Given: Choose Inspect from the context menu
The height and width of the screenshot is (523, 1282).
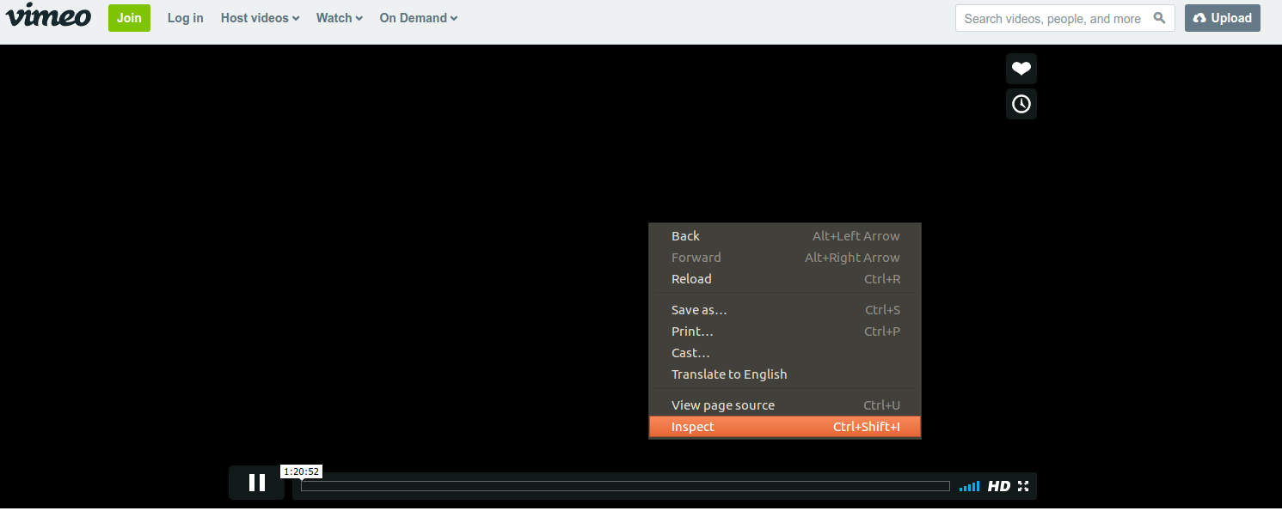Looking at the screenshot, I should click(x=692, y=426).
